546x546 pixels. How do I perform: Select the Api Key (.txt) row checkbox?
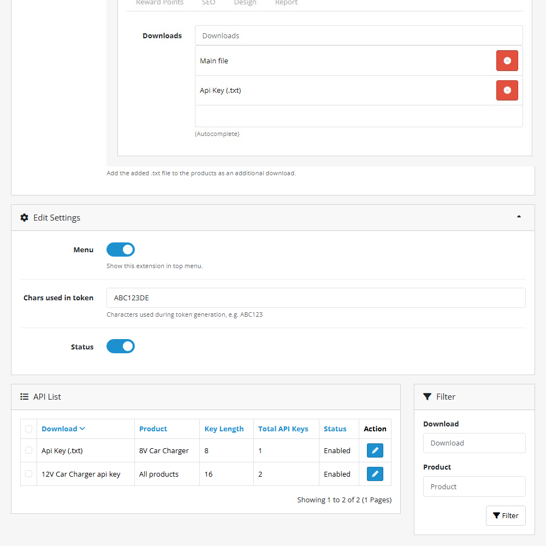tap(29, 450)
